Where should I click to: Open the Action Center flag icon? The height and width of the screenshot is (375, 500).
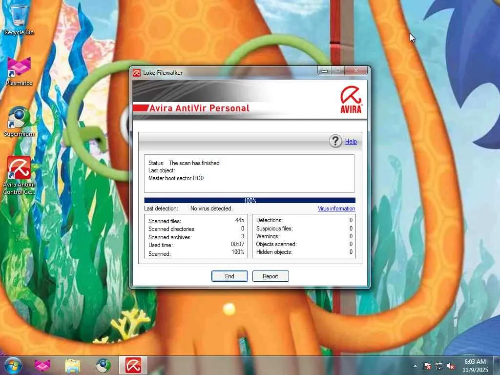(x=427, y=366)
